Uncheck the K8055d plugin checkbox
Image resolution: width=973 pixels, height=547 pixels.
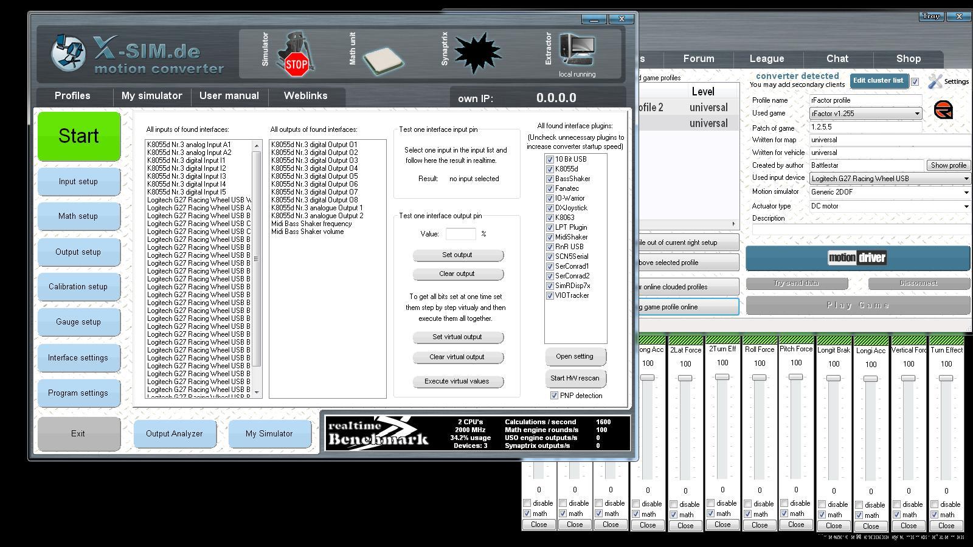pyautogui.click(x=550, y=169)
